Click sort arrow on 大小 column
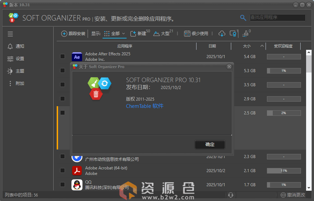 [x=262, y=46]
